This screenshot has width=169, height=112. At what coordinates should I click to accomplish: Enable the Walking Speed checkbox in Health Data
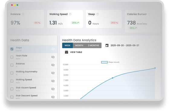tap(12, 81)
